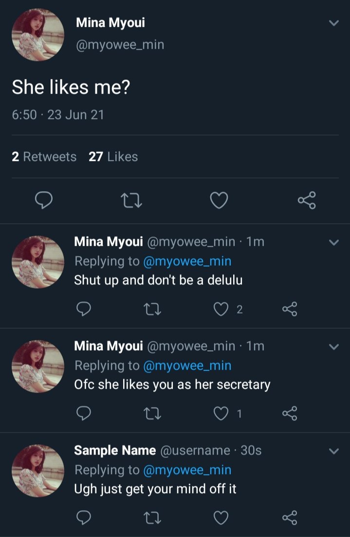View the 2 Retweets list

click(44, 157)
